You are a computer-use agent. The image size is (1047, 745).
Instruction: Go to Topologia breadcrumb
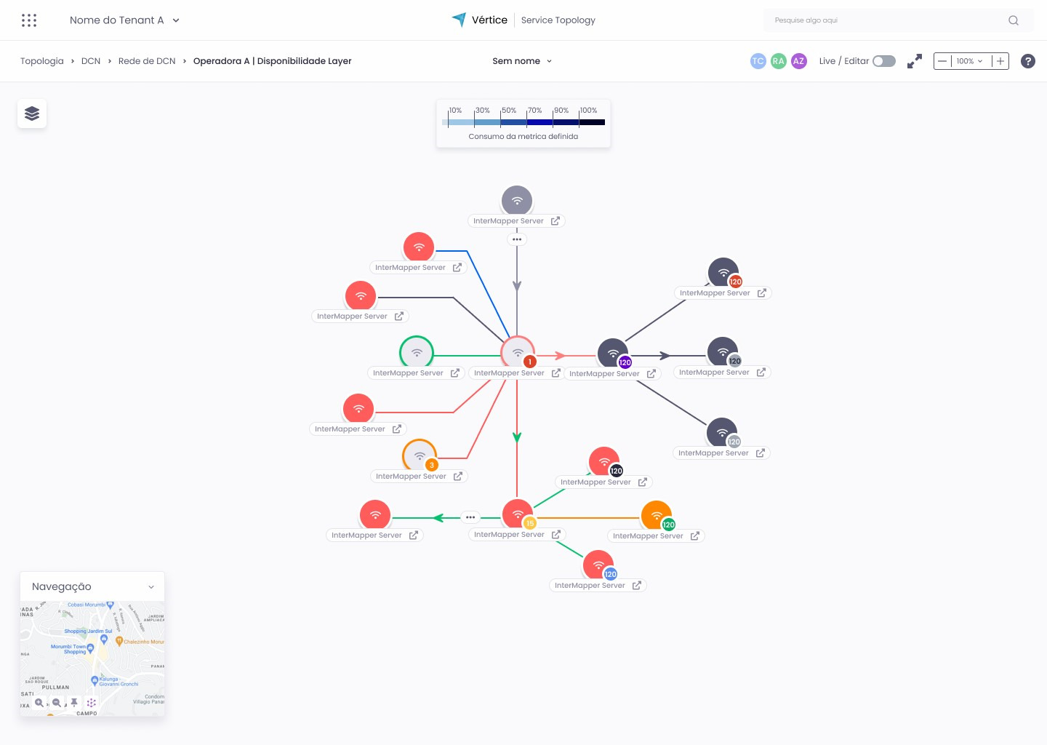click(x=42, y=61)
